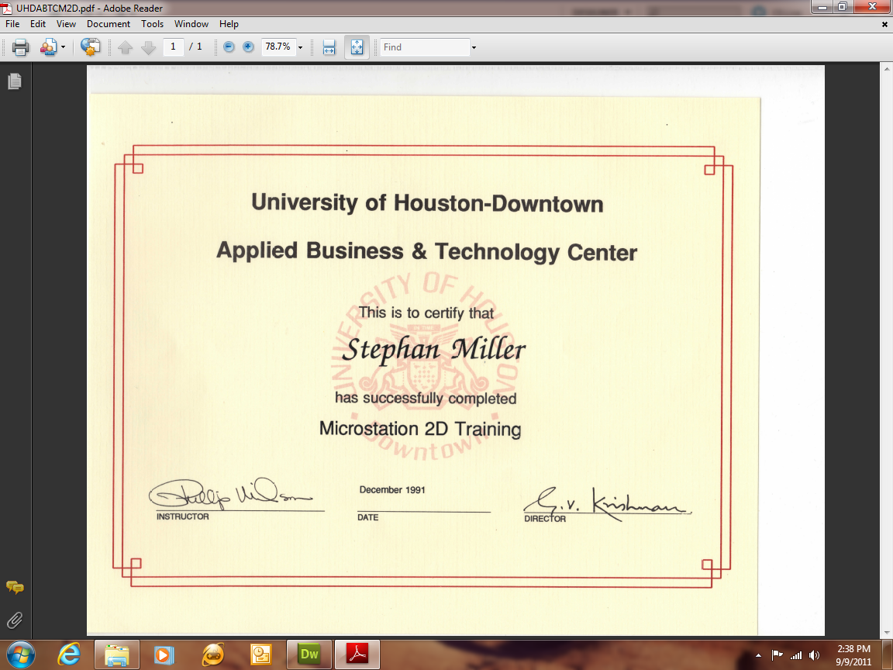Zoom out with the minus button
The image size is (893, 670).
coord(229,47)
